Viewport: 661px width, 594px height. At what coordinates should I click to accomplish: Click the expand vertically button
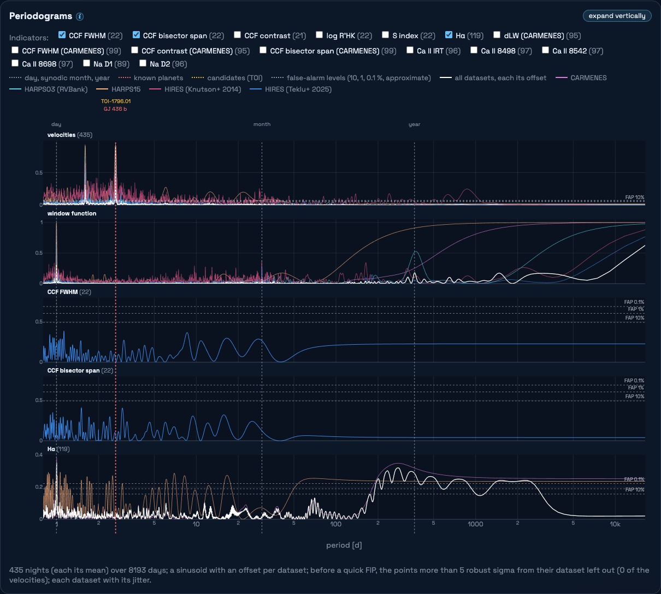(x=617, y=16)
